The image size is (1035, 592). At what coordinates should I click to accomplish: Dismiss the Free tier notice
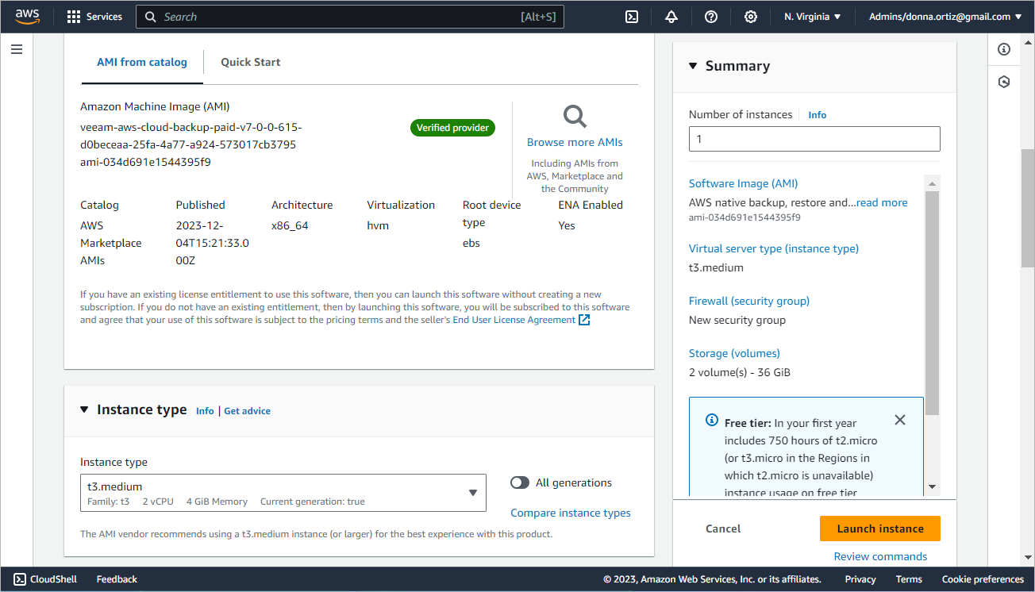[899, 420]
